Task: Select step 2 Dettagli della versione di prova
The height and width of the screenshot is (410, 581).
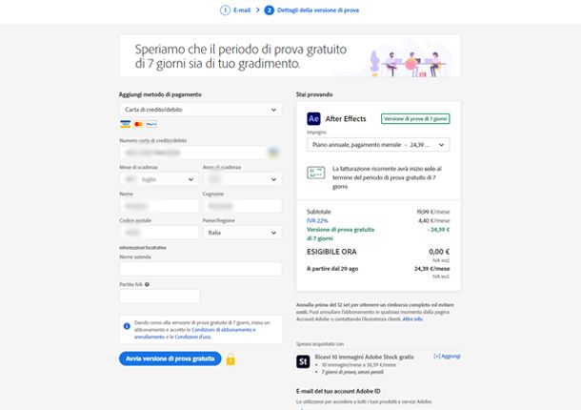Action: pyautogui.click(x=311, y=10)
